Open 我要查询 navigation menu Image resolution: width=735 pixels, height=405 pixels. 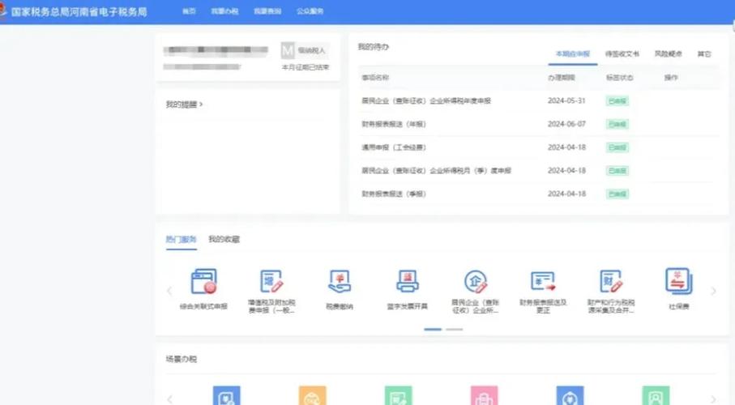(x=267, y=11)
